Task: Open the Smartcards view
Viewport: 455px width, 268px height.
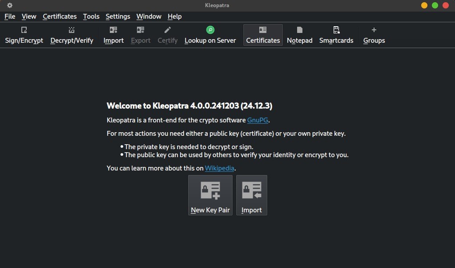Action: coord(336,35)
